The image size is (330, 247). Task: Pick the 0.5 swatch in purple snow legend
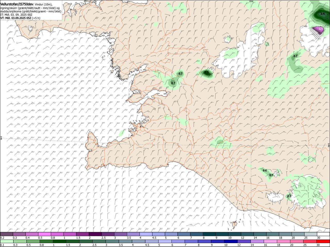(44, 234)
